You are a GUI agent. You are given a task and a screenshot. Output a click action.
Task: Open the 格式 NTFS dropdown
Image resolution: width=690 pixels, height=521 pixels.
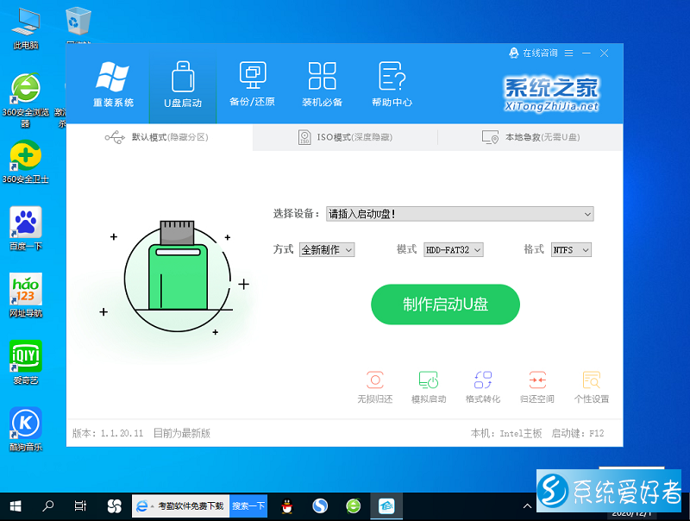coord(571,249)
